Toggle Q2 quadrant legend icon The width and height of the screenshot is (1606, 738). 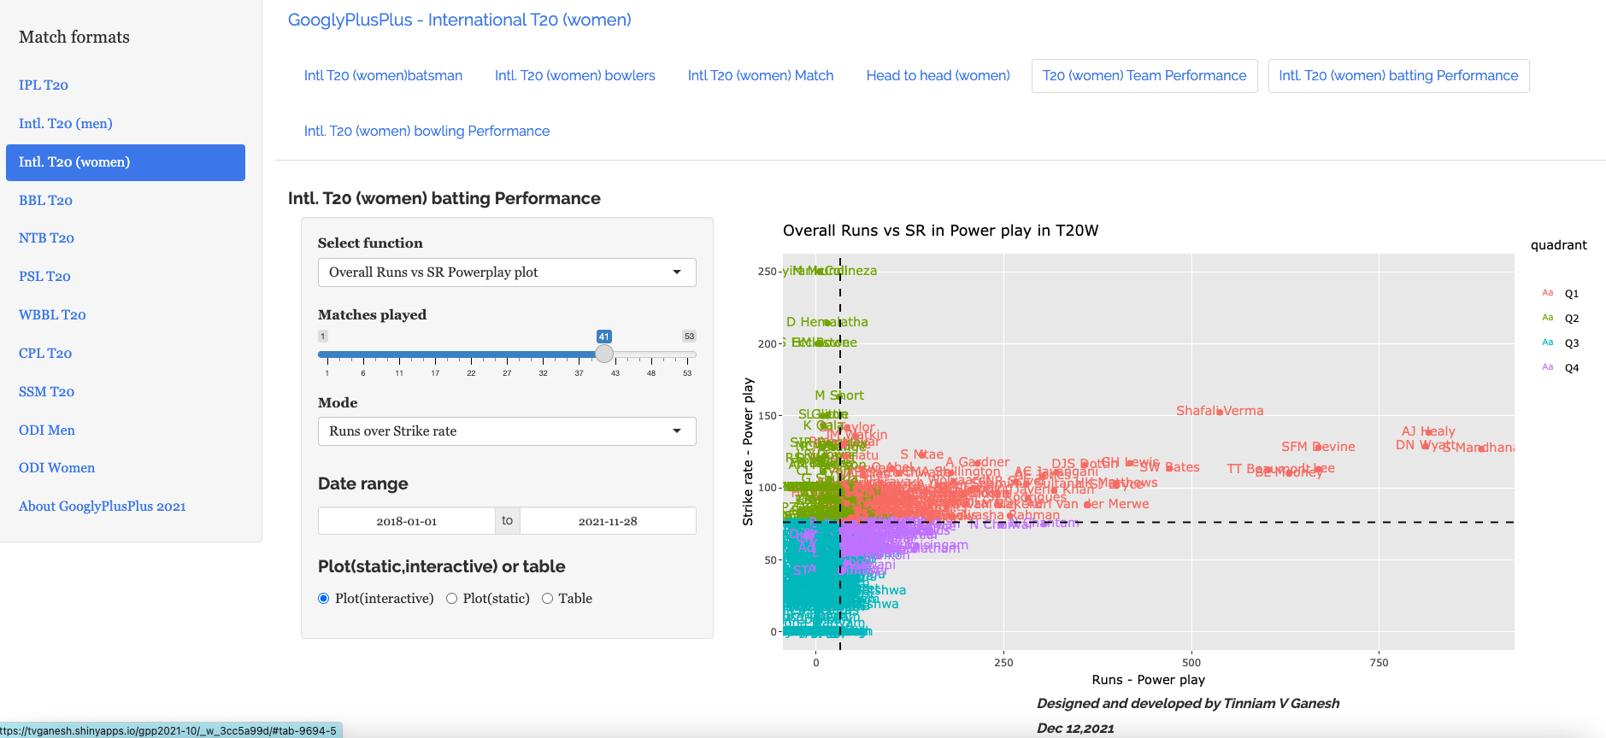tap(1548, 318)
